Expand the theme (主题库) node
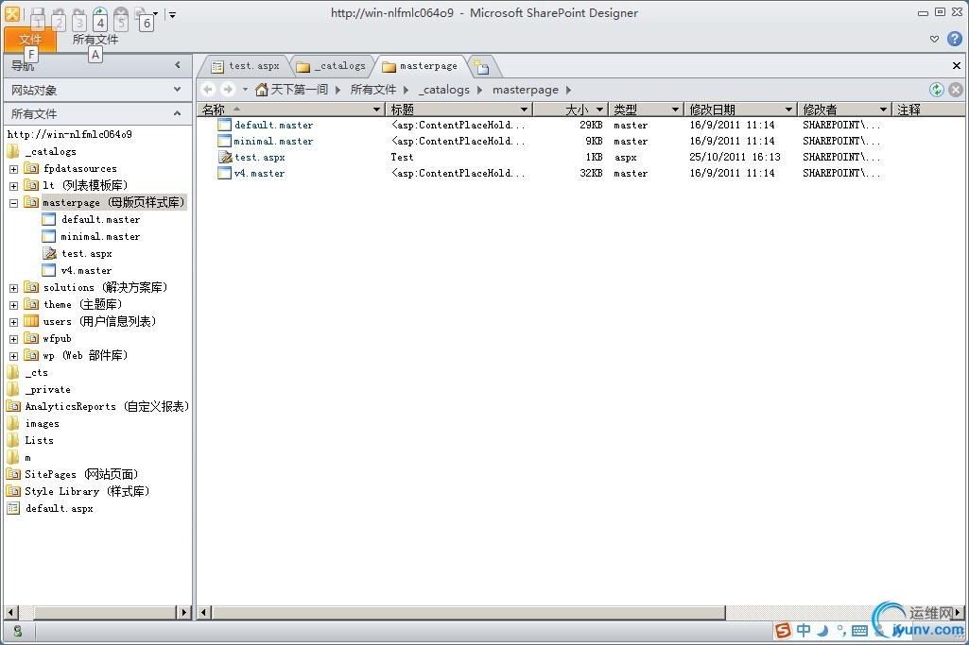The height and width of the screenshot is (645, 969). [13, 305]
